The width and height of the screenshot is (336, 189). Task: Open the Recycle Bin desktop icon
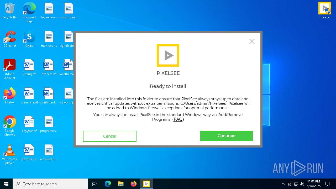[10, 11]
